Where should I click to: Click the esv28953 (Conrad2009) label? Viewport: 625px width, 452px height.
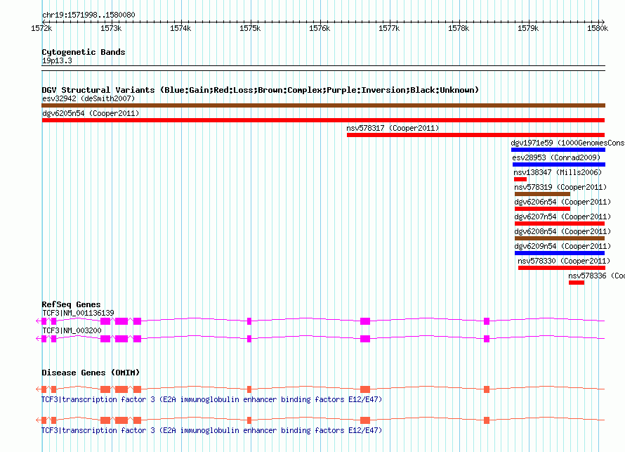[556, 157]
